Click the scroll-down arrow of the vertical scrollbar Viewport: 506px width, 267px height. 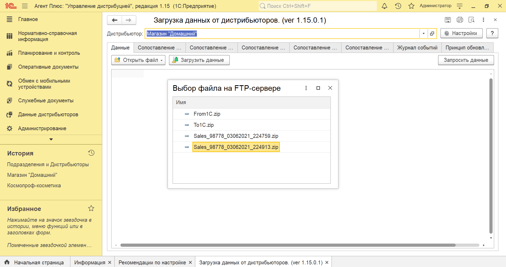pyautogui.click(x=491, y=238)
